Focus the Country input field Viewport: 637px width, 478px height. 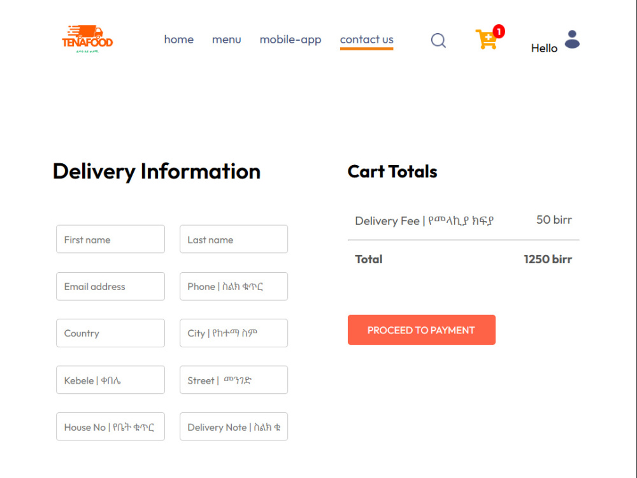(x=110, y=333)
